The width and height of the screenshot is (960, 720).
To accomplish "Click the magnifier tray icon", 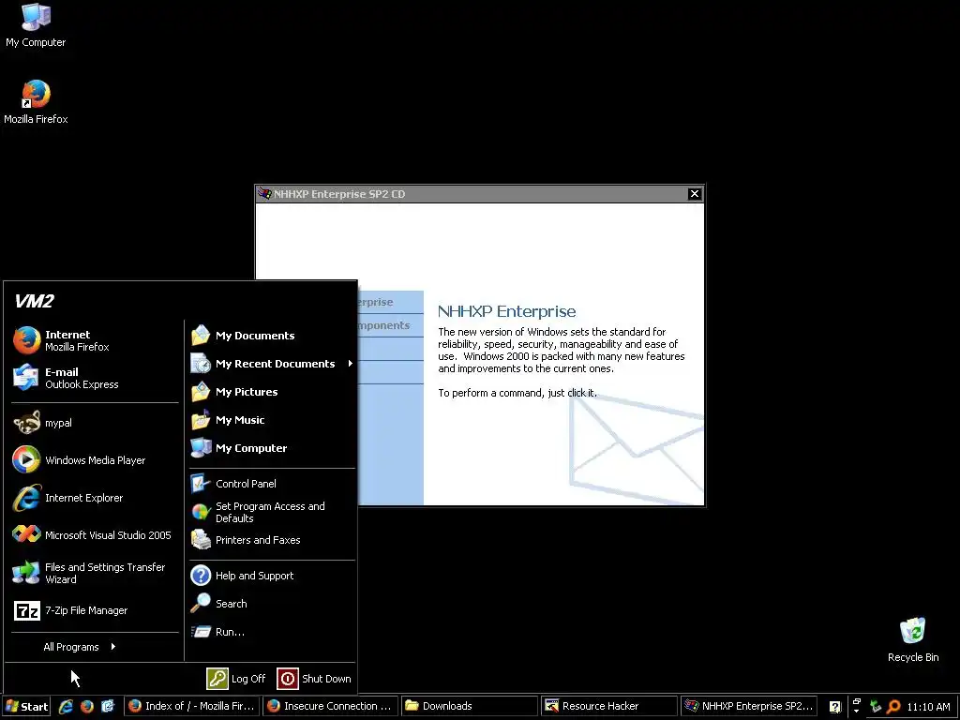I will pyautogui.click(x=893, y=707).
